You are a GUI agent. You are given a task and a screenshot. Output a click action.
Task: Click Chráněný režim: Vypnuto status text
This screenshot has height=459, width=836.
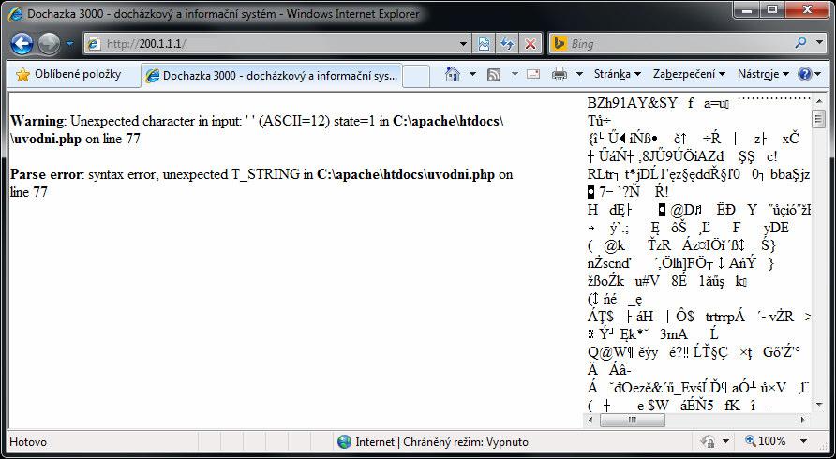[x=466, y=442]
